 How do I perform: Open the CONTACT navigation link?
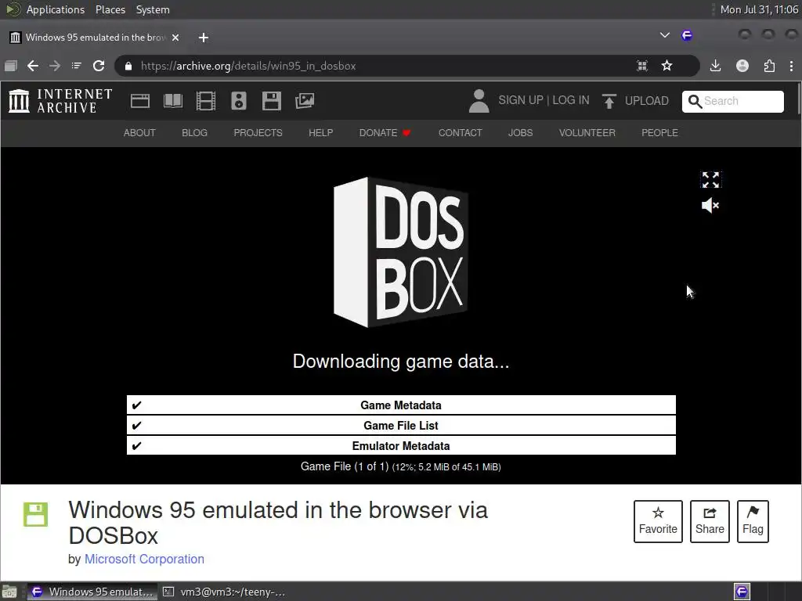pyautogui.click(x=460, y=133)
